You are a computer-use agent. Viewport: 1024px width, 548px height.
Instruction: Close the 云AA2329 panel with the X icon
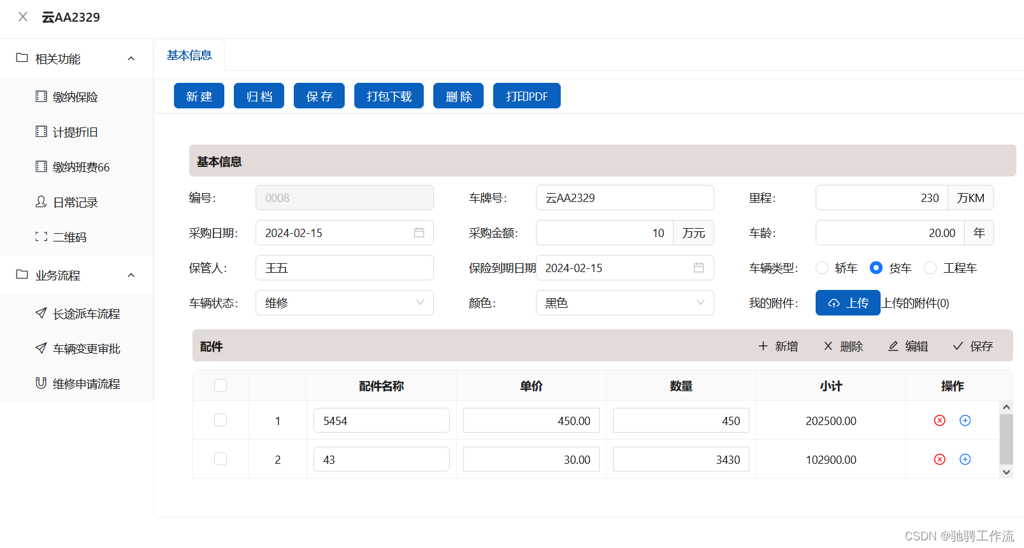pos(23,17)
